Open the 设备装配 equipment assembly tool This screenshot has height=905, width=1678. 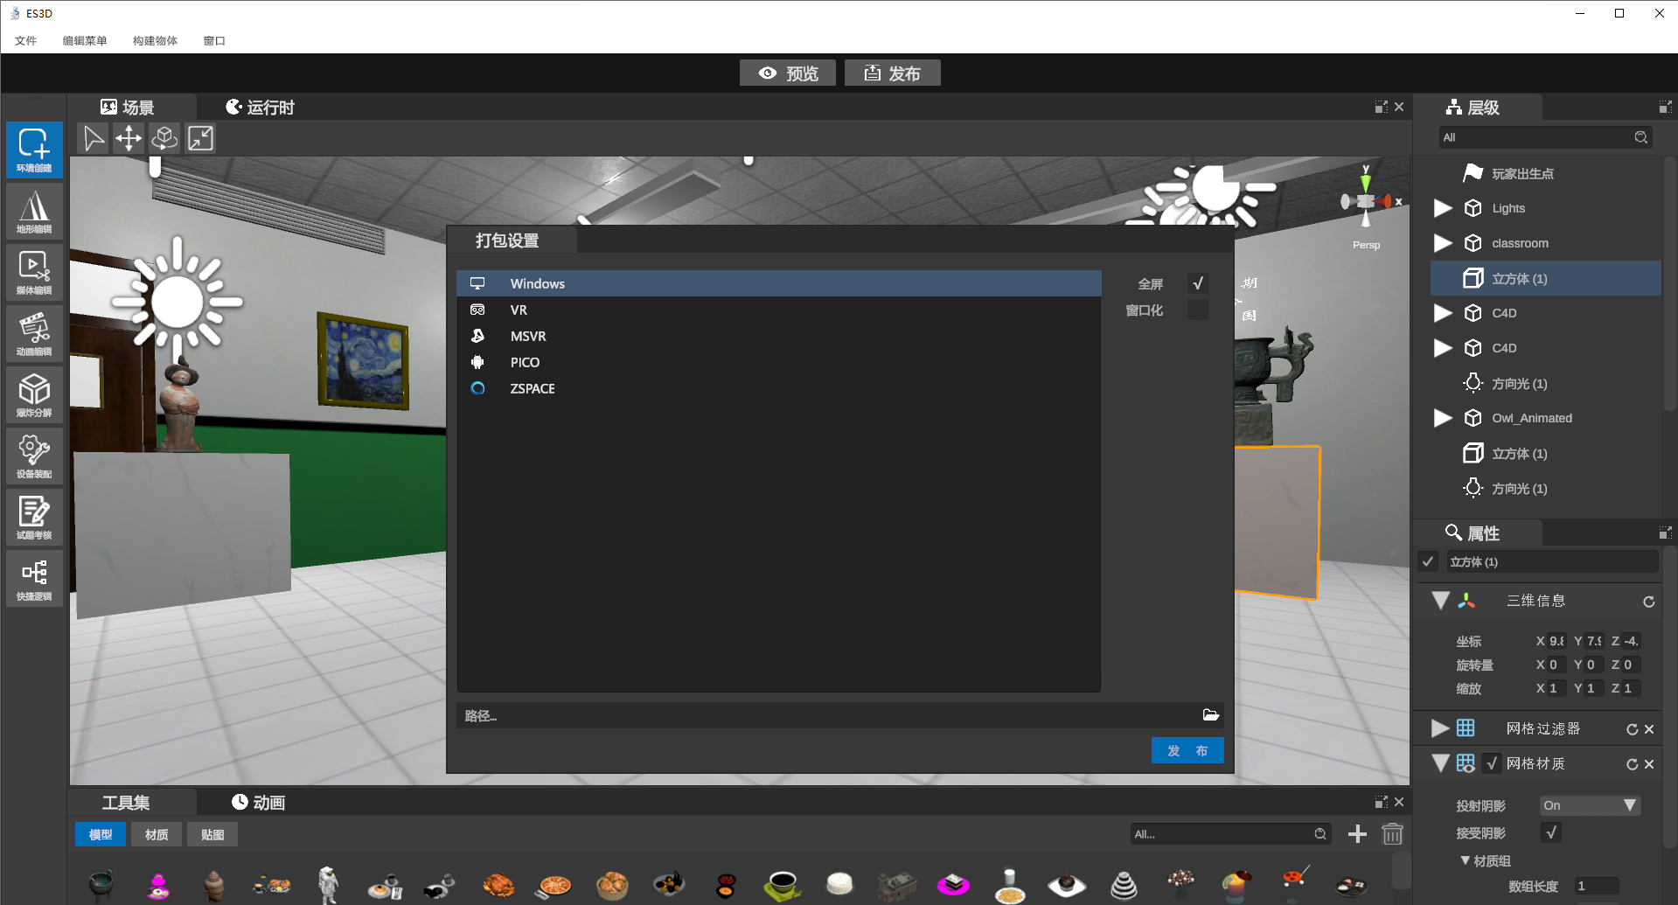click(34, 456)
